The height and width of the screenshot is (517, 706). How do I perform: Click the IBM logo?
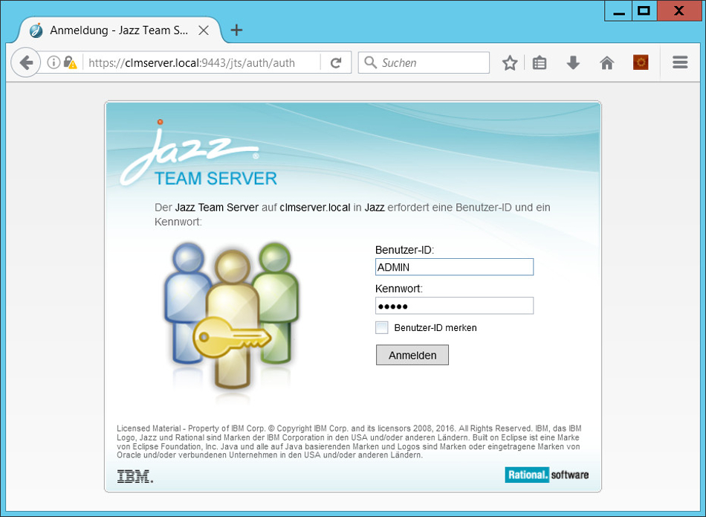click(x=135, y=476)
